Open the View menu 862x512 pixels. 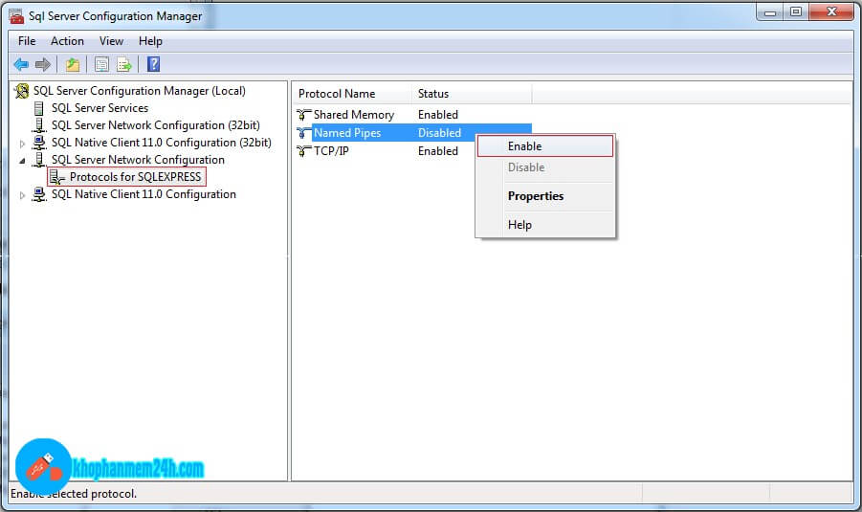(x=111, y=41)
